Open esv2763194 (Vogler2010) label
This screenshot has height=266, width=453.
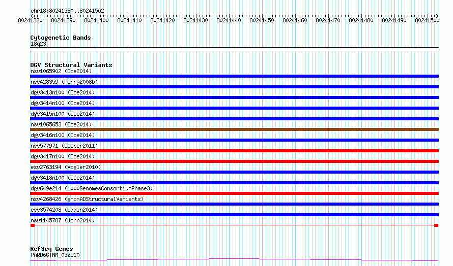point(66,167)
